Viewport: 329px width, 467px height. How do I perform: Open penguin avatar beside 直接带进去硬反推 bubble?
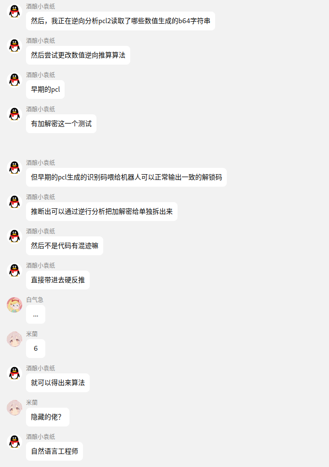(14, 271)
